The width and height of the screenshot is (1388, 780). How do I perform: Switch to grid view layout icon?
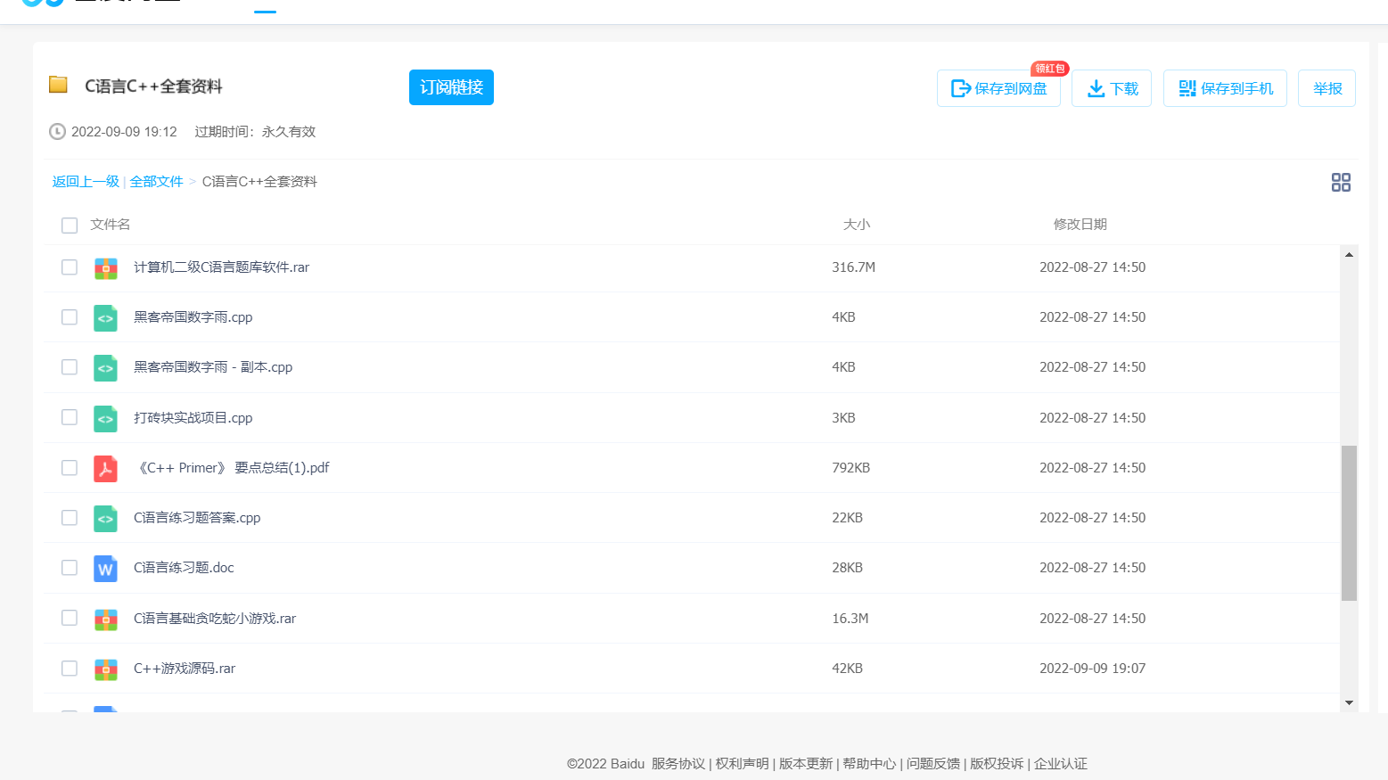[x=1340, y=183]
